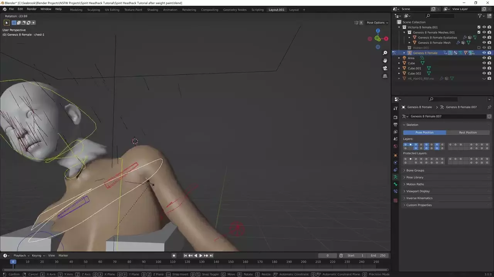Hide the Area light in viewport
This screenshot has width=494, height=277.
click(x=484, y=58)
